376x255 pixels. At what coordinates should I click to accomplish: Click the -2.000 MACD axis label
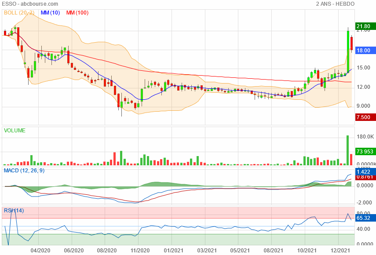[364, 203]
